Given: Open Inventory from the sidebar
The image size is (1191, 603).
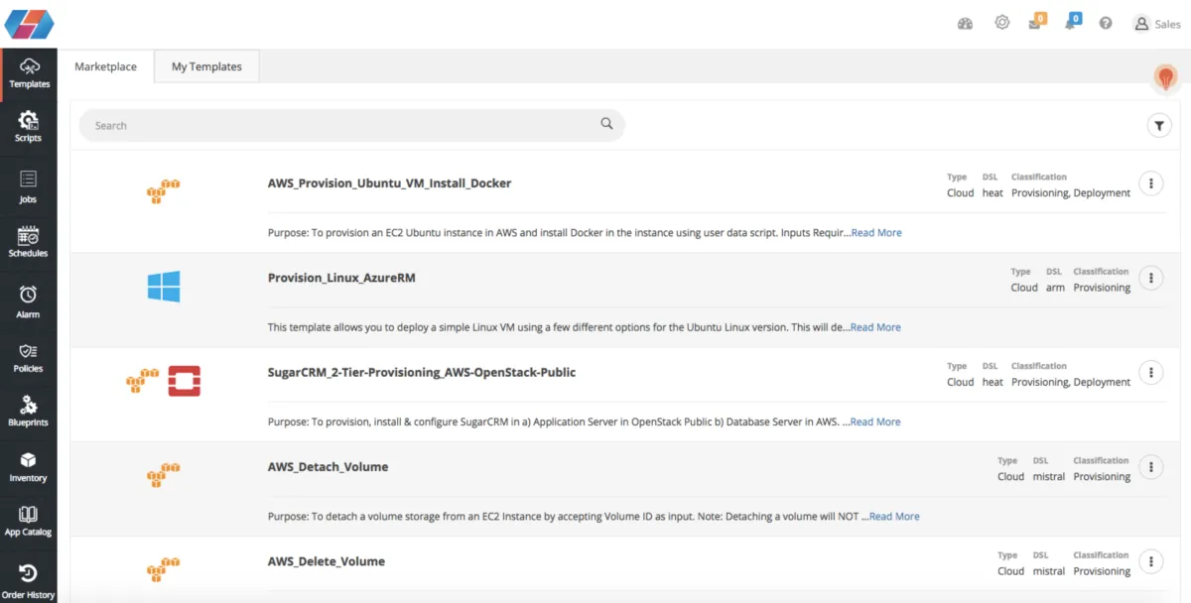Looking at the screenshot, I should pyautogui.click(x=28, y=466).
